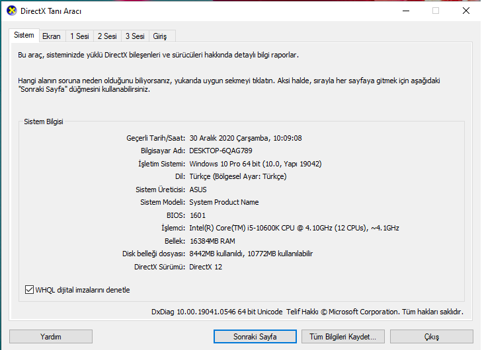Open the 2 Sesi tab
Viewport: 482px width, 350px height.
tap(107, 36)
